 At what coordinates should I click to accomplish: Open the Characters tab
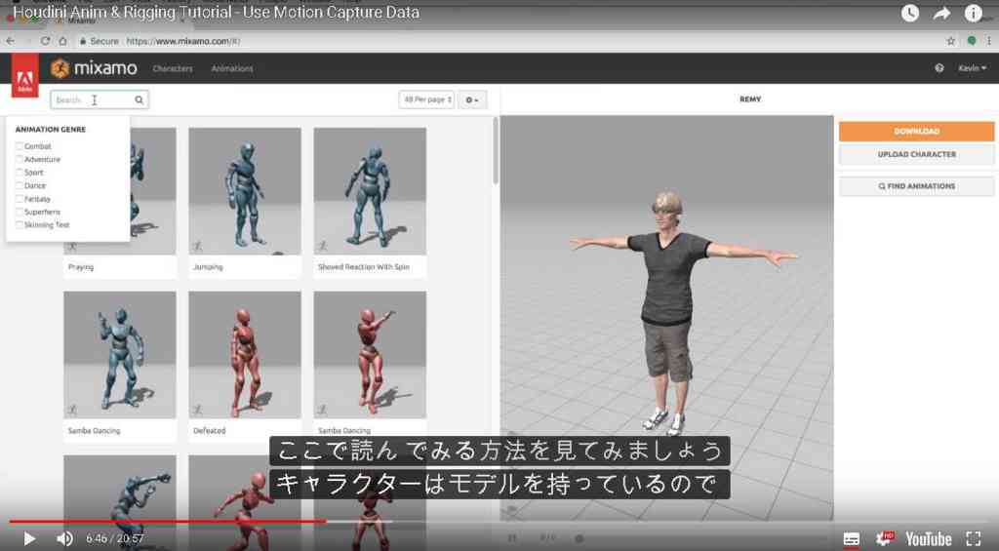[x=173, y=68]
